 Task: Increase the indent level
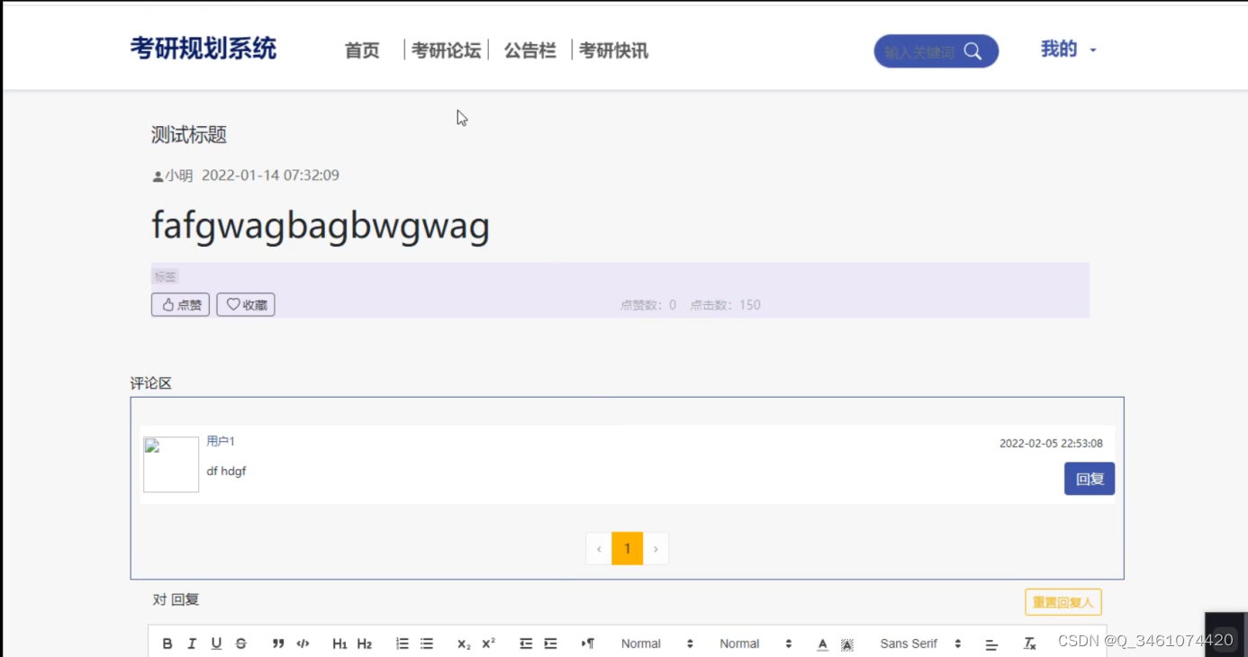pos(550,643)
